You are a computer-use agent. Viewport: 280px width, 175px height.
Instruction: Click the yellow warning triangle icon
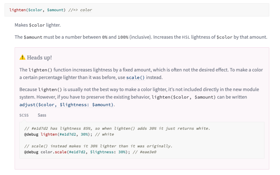pyautogui.click(x=22, y=57)
